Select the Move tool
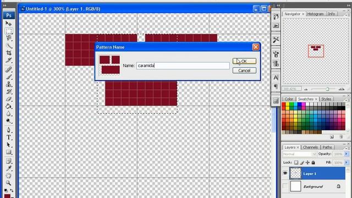 tap(9, 23)
